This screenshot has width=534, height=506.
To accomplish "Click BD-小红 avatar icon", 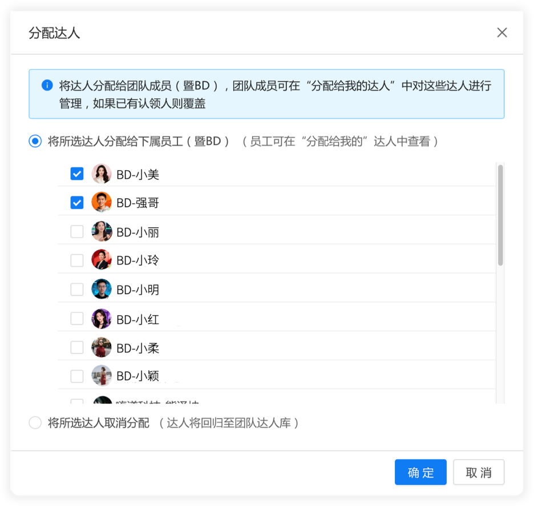I will coord(102,319).
